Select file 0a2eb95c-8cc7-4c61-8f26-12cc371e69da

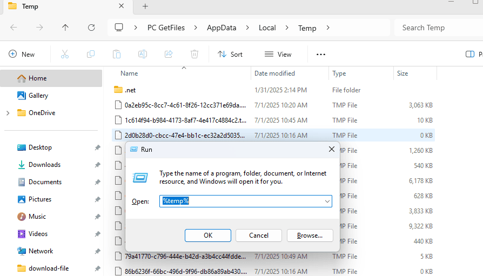coord(273,105)
